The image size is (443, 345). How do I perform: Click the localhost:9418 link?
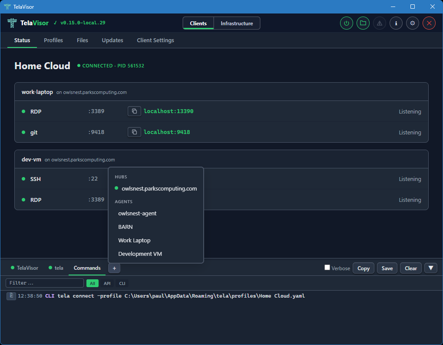167,132
